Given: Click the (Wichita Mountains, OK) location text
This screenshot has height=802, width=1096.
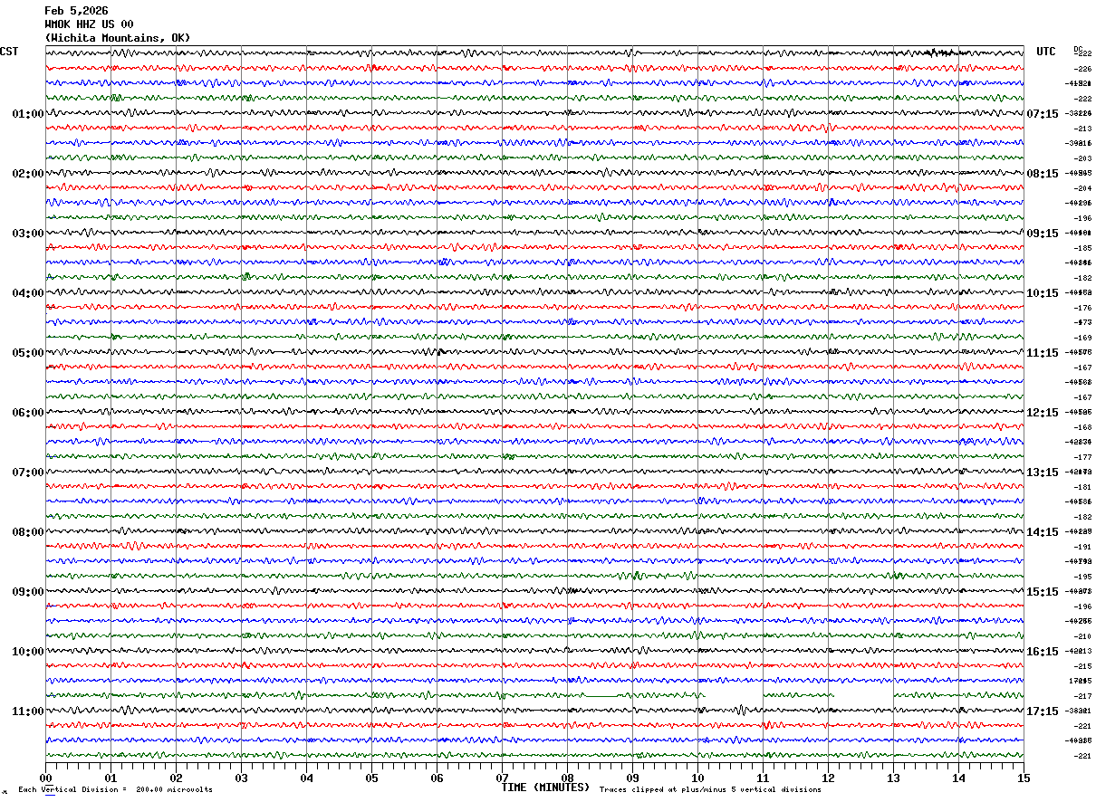Looking at the screenshot, I should (117, 38).
